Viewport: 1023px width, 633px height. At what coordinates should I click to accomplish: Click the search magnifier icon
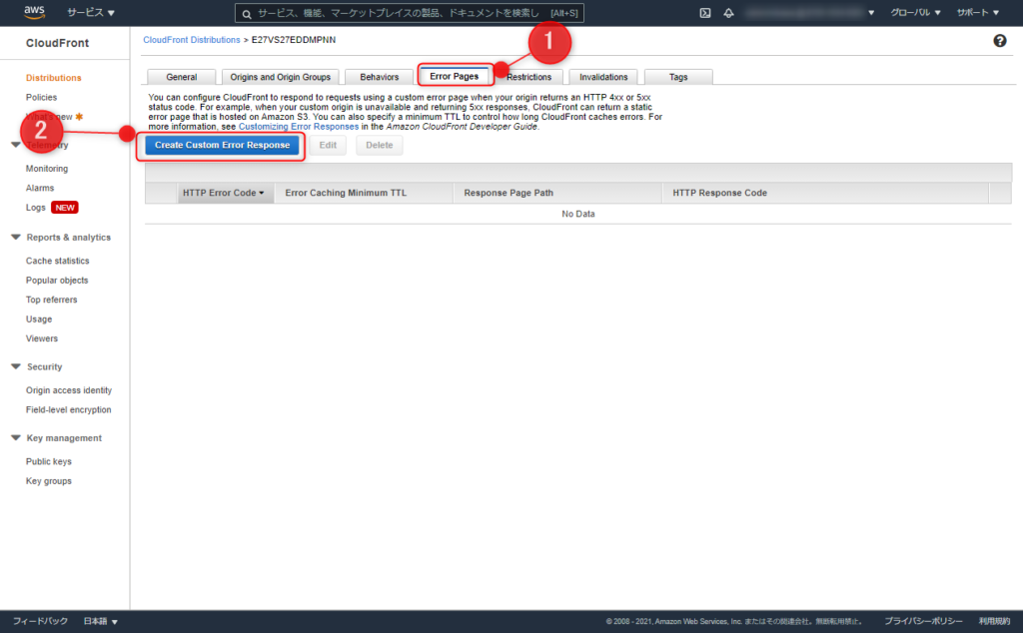pyautogui.click(x=247, y=14)
